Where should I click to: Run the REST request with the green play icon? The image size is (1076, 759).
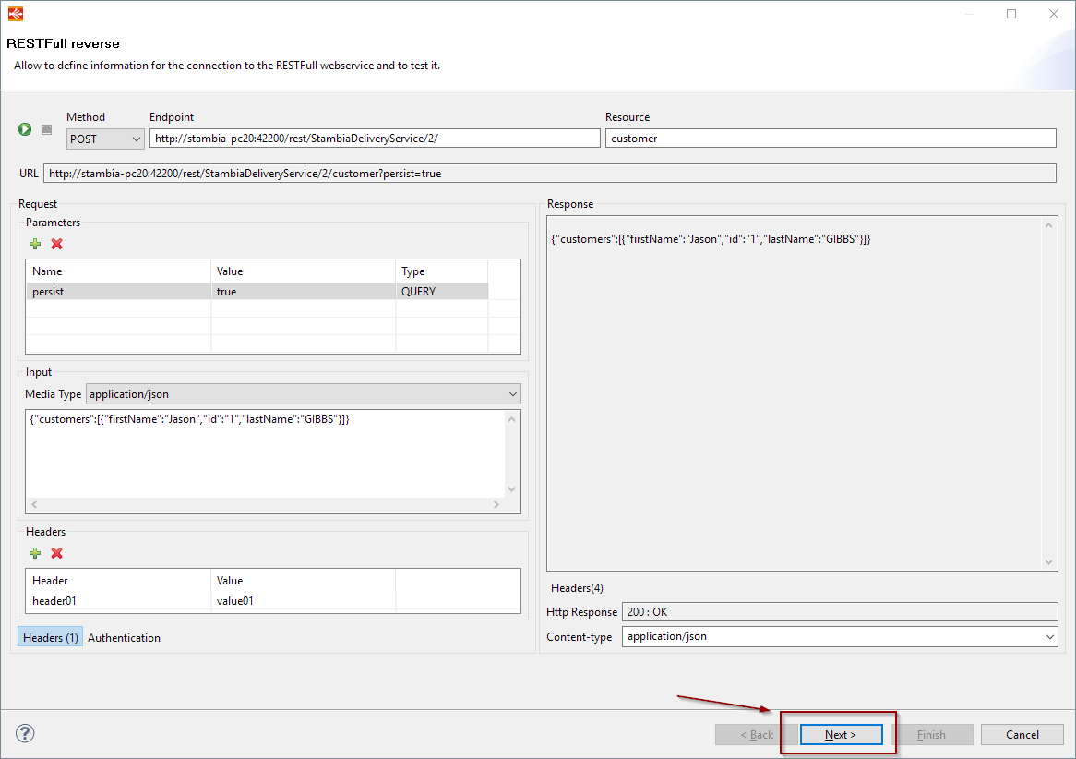coord(25,130)
